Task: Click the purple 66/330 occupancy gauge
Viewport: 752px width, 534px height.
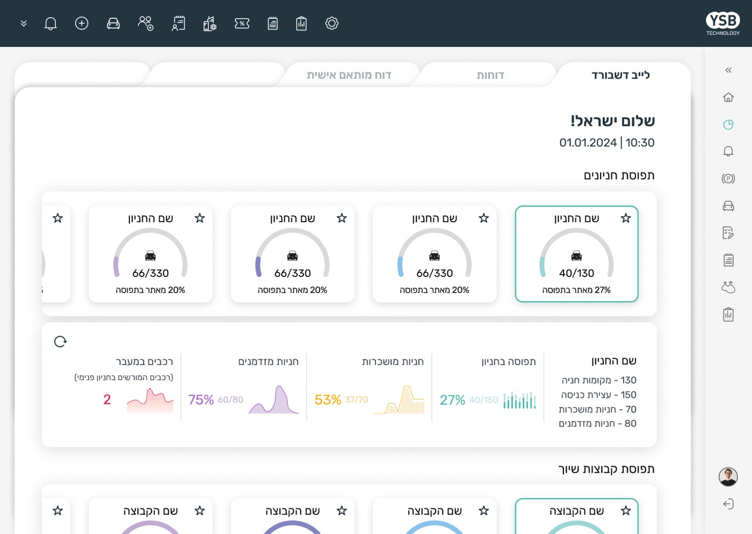Action: [150, 253]
